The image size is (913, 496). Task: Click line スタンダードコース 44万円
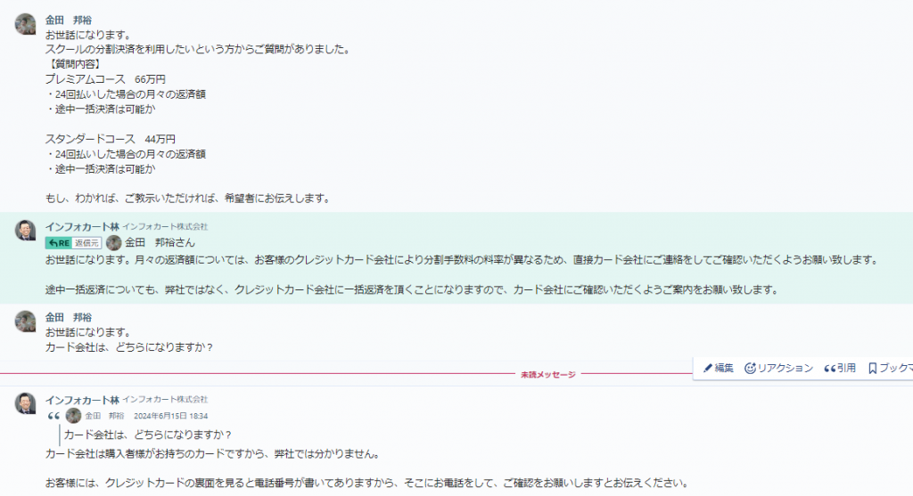(x=110, y=139)
